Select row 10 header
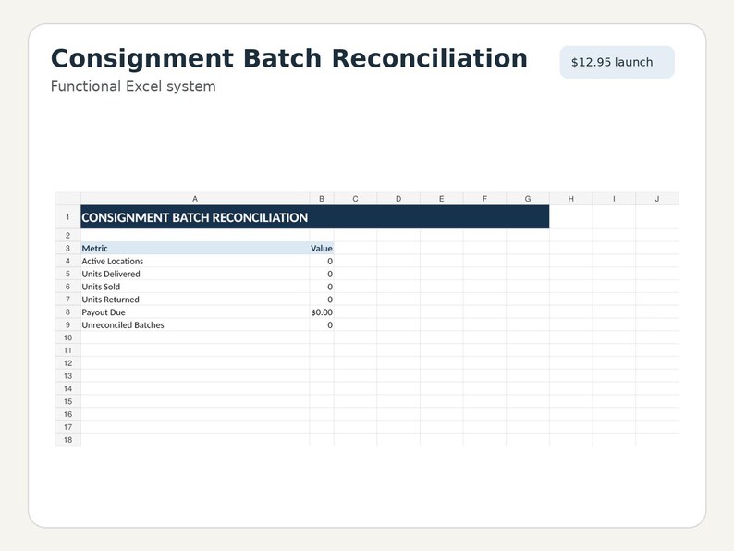Viewport: 734px width, 551px height. (67, 337)
